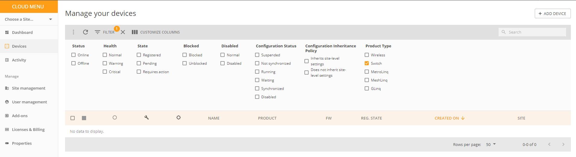Viewport: 576px width, 157px height.
Task: Open Customize Columns
Action: tap(156, 32)
